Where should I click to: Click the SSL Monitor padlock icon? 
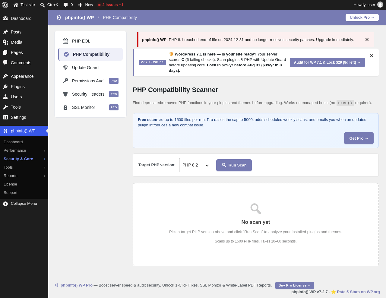[x=65, y=107]
